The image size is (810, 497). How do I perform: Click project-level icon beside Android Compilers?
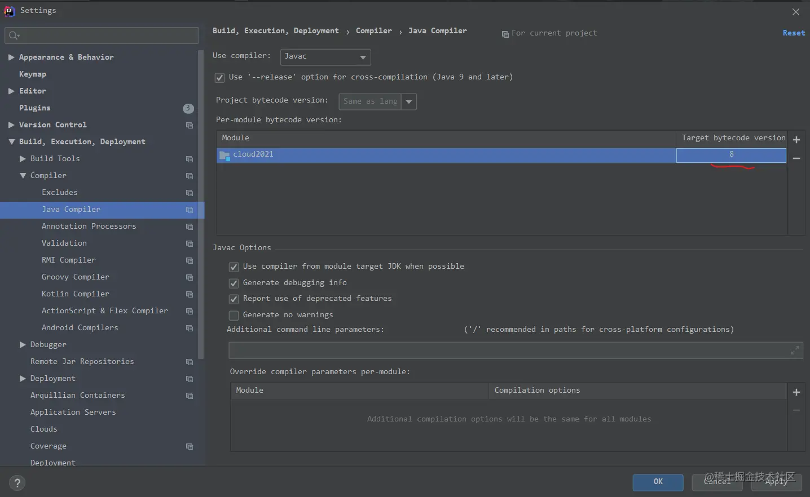point(190,328)
